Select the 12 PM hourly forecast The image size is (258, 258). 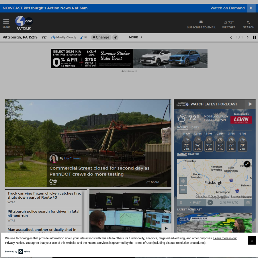click(198, 142)
